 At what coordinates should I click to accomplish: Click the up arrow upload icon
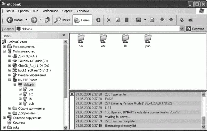click(171, 20)
